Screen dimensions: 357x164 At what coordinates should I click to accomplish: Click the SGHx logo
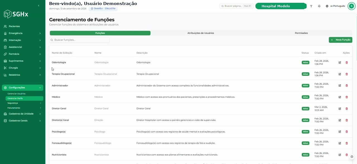coord(16,14)
